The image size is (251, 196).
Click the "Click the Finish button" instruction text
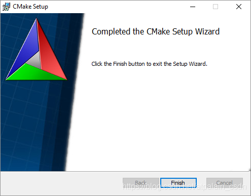point(149,64)
